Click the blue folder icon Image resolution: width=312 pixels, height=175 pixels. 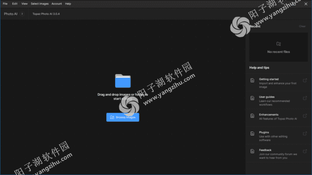(123, 81)
